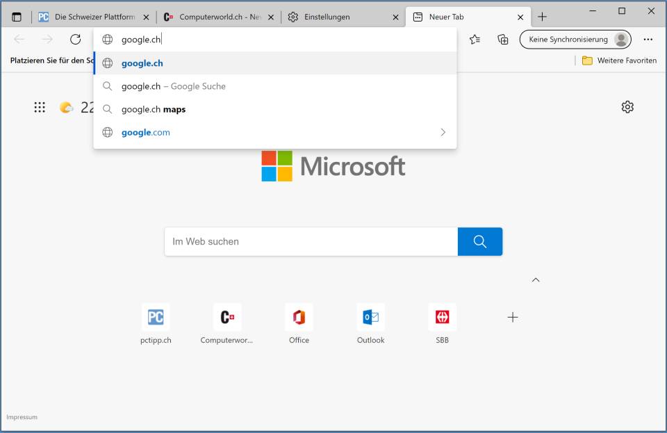The image size is (667, 433).
Task: Maximize the Edge window
Action: click(621, 11)
